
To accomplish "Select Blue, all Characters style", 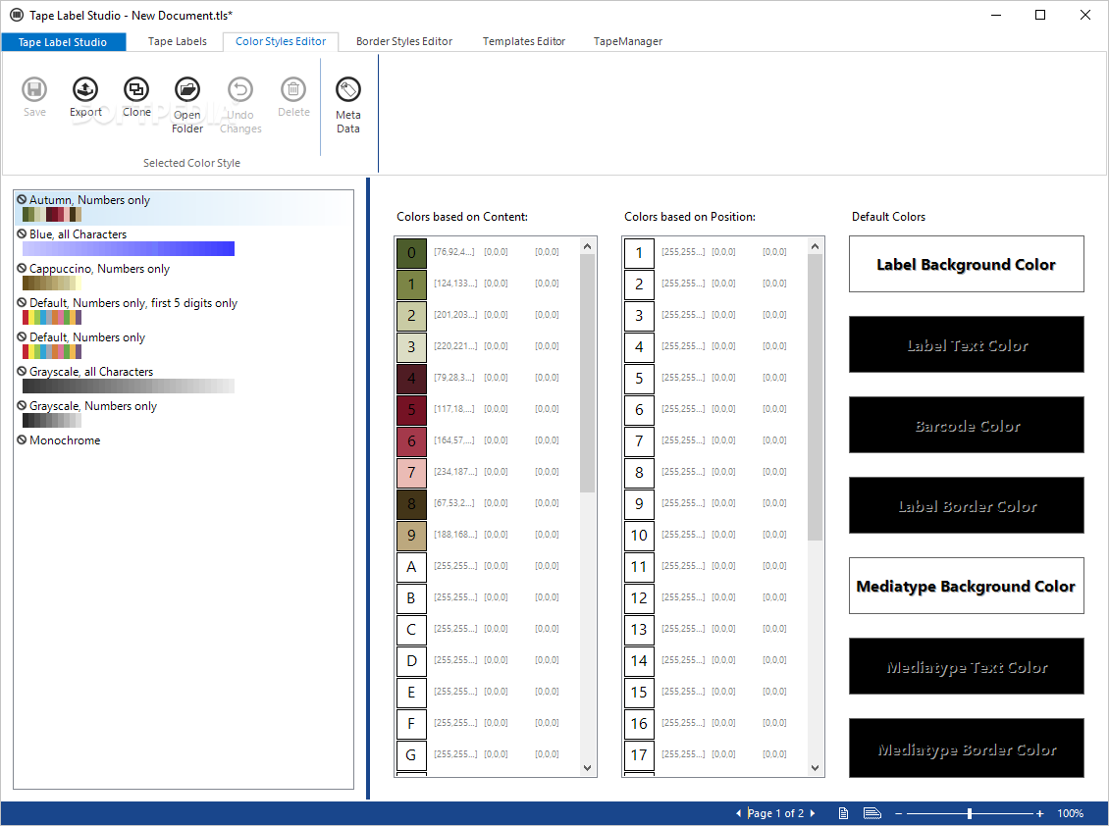I will tap(184, 242).
